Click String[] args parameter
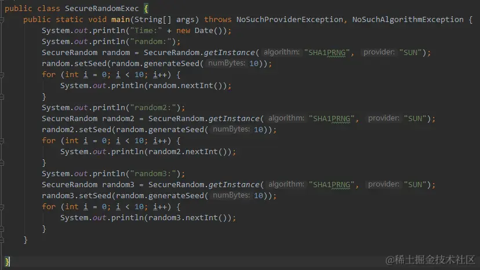Viewport: 480px width, 270px height. (165, 20)
